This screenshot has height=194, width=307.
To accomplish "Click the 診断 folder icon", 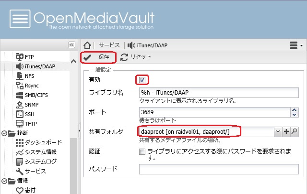I will (x=12, y=133).
